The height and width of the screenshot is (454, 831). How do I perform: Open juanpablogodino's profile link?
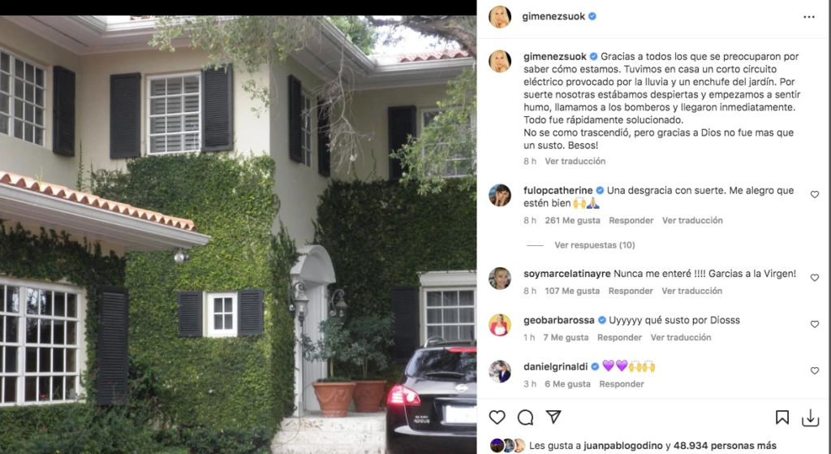tap(623, 446)
